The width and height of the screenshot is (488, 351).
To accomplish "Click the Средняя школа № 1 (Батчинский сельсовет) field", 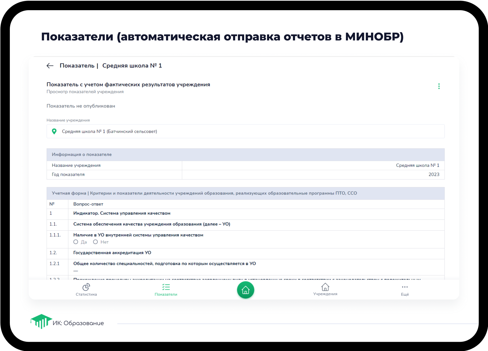I will pos(245,131).
